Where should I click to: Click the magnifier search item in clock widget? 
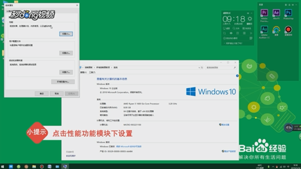coord(236,28)
